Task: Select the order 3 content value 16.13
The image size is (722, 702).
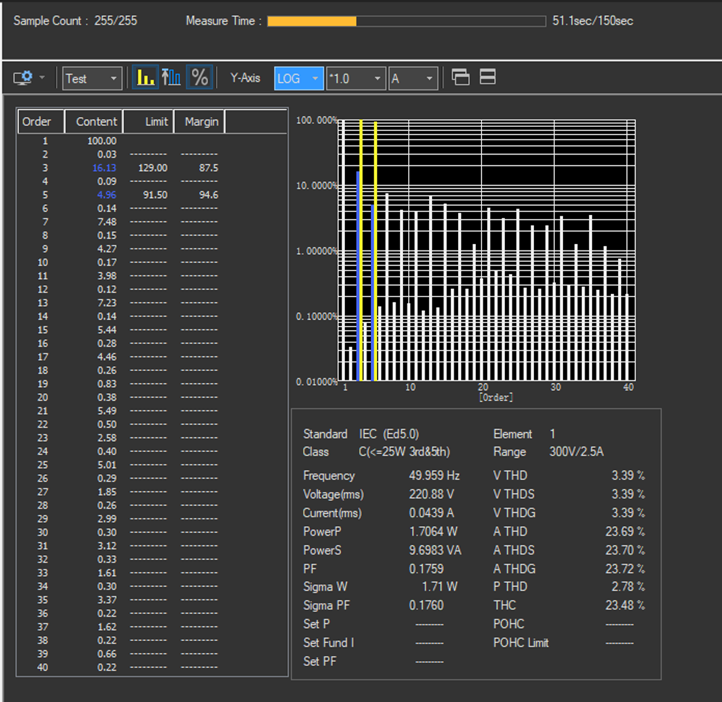Action: click(x=104, y=168)
